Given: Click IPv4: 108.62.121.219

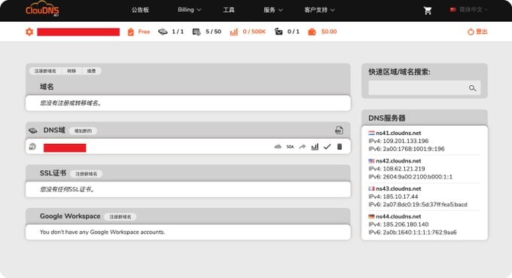Looking at the screenshot, I should [397, 169].
